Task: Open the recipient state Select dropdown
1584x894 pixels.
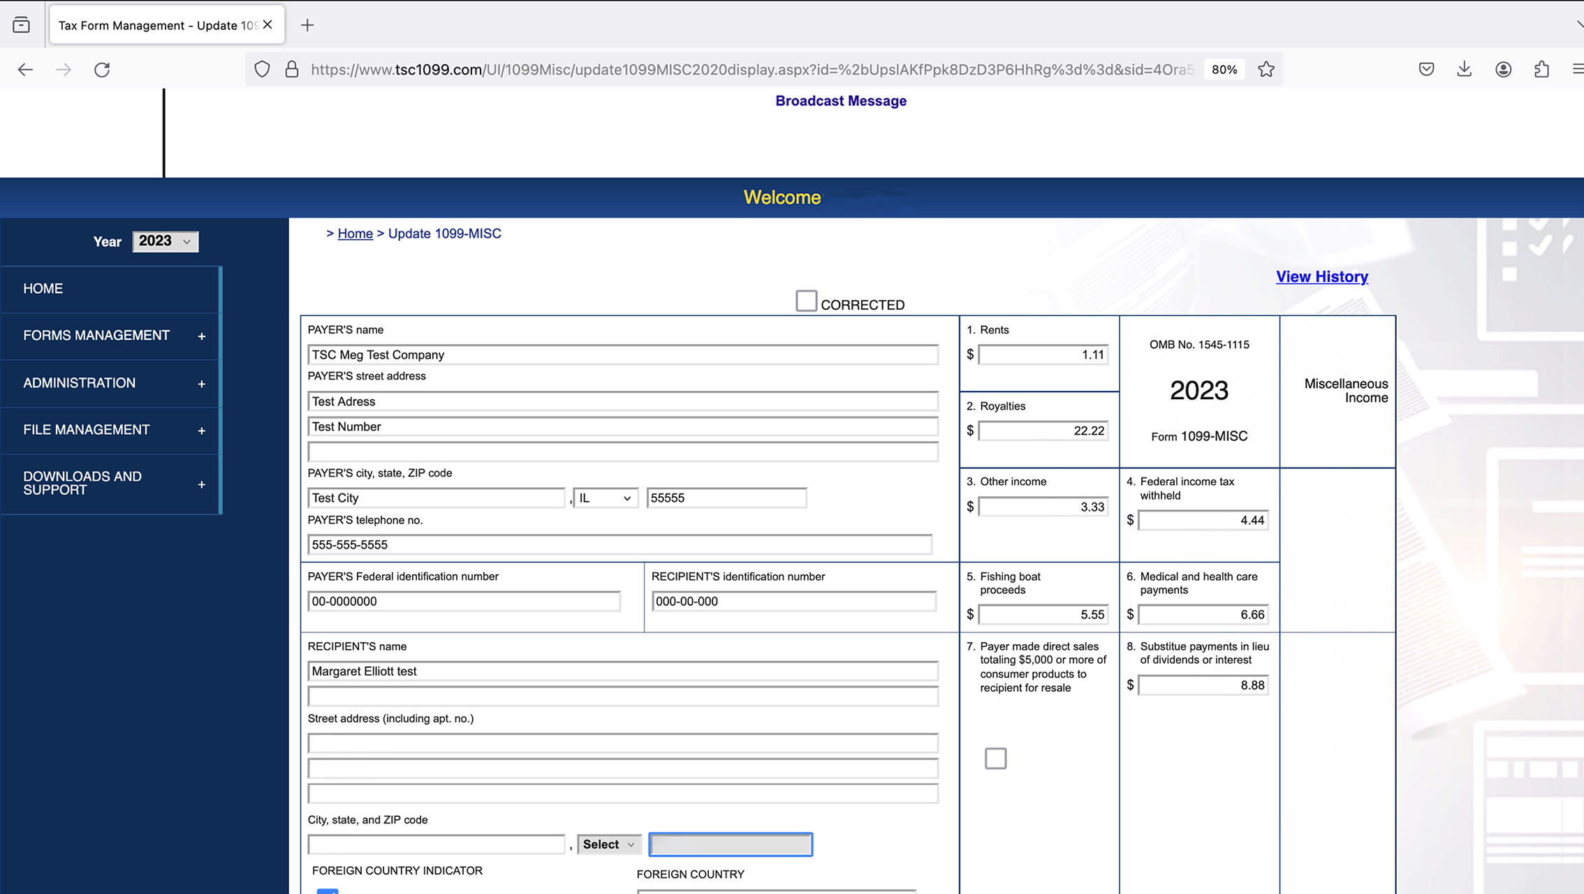Action: pyautogui.click(x=609, y=844)
